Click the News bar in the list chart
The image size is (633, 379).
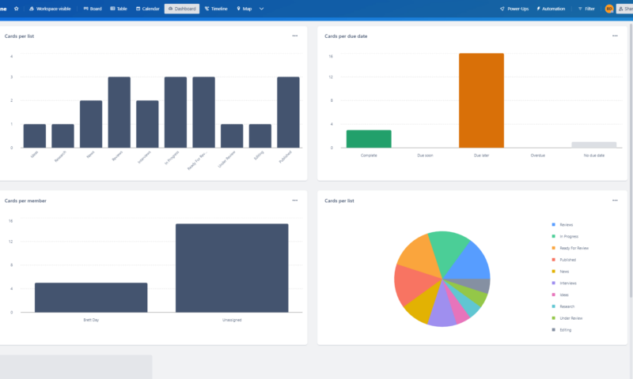[91, 124]
